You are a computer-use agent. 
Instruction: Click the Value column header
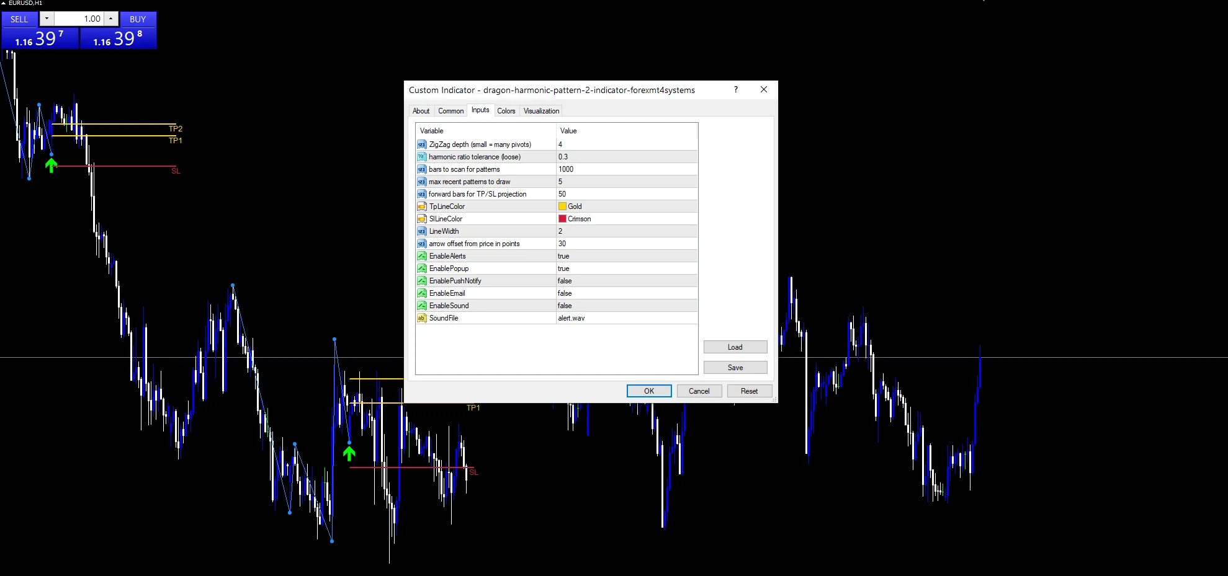pyautogui.click(x=627, y=131)
